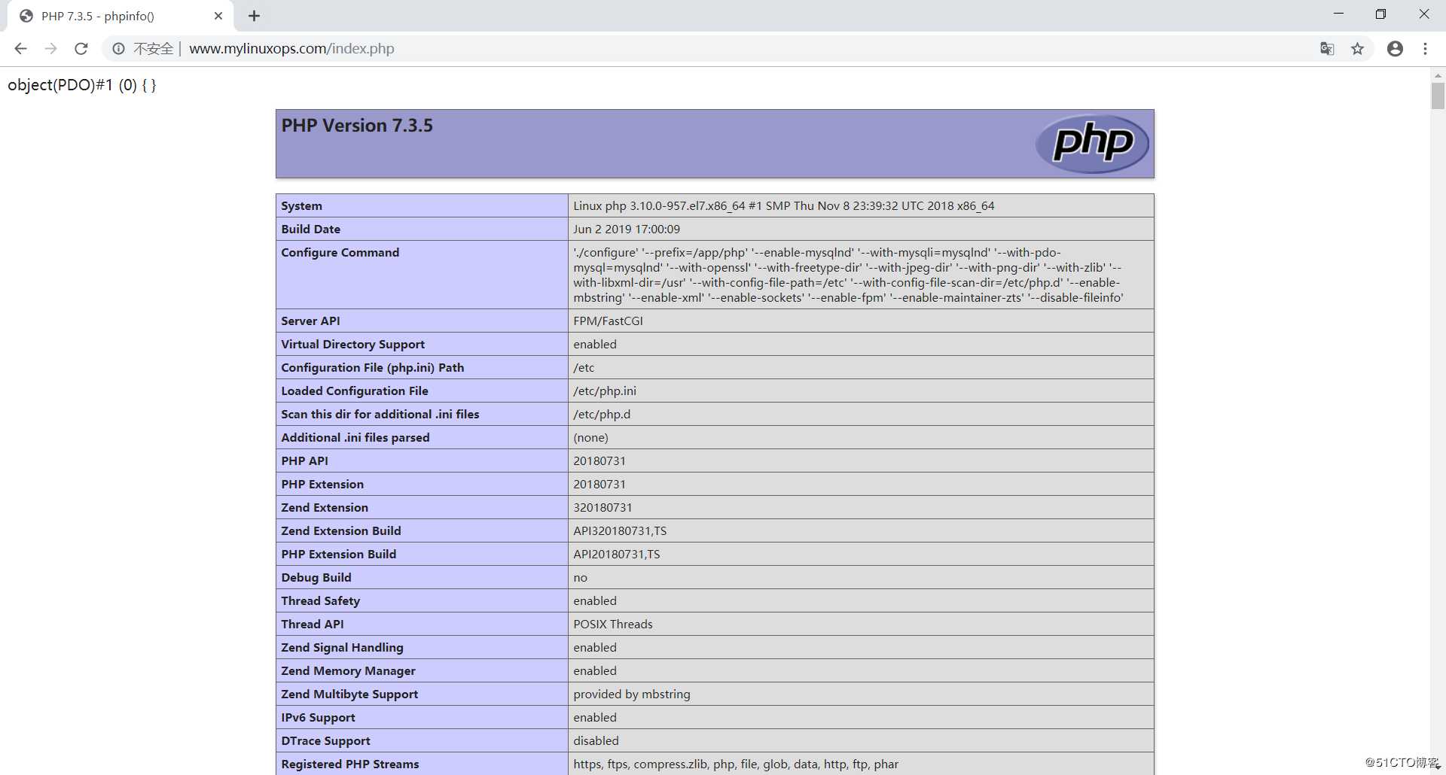This screenshot has width=1446, height=775.
Task: Click the '/etc' path value
Action: (584, 368)
